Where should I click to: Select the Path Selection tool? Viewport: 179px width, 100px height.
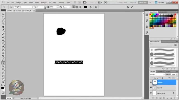(3, 66)
